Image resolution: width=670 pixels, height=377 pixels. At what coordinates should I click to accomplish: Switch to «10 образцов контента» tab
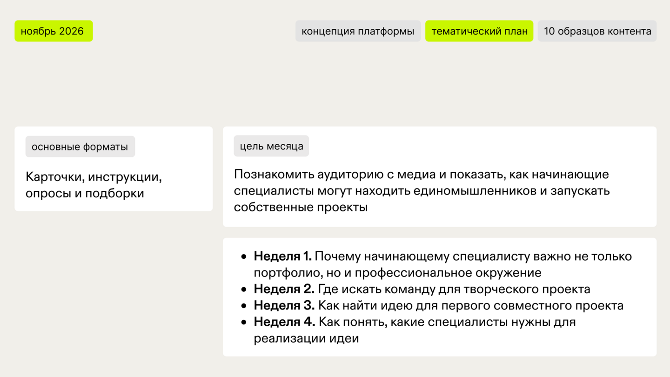597,31
